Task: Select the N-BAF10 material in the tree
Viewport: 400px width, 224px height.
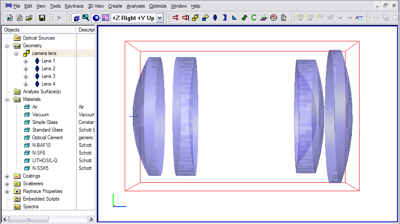Action: pos(41,145)
